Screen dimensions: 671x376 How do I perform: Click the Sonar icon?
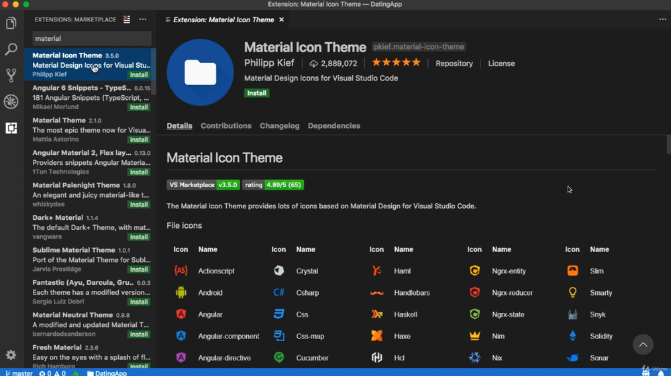point(572,357)
